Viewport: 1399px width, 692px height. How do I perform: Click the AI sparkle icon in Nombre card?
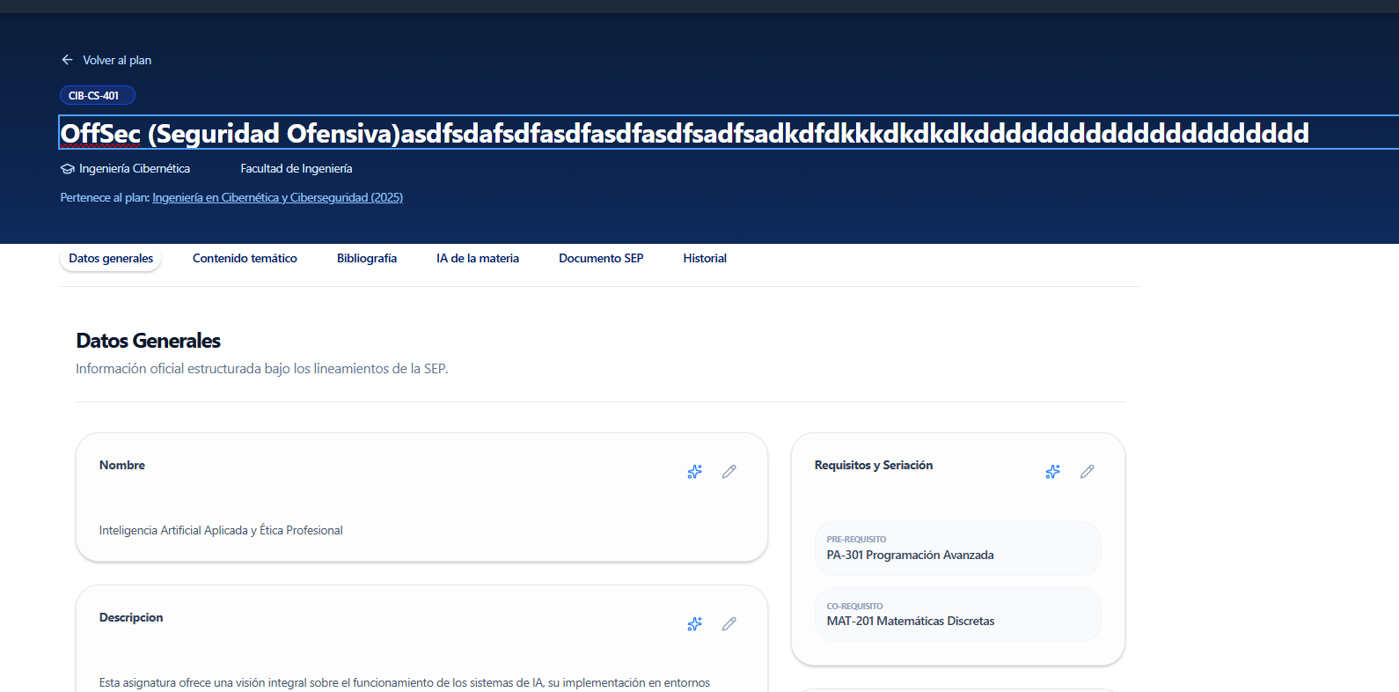point(694,472)
